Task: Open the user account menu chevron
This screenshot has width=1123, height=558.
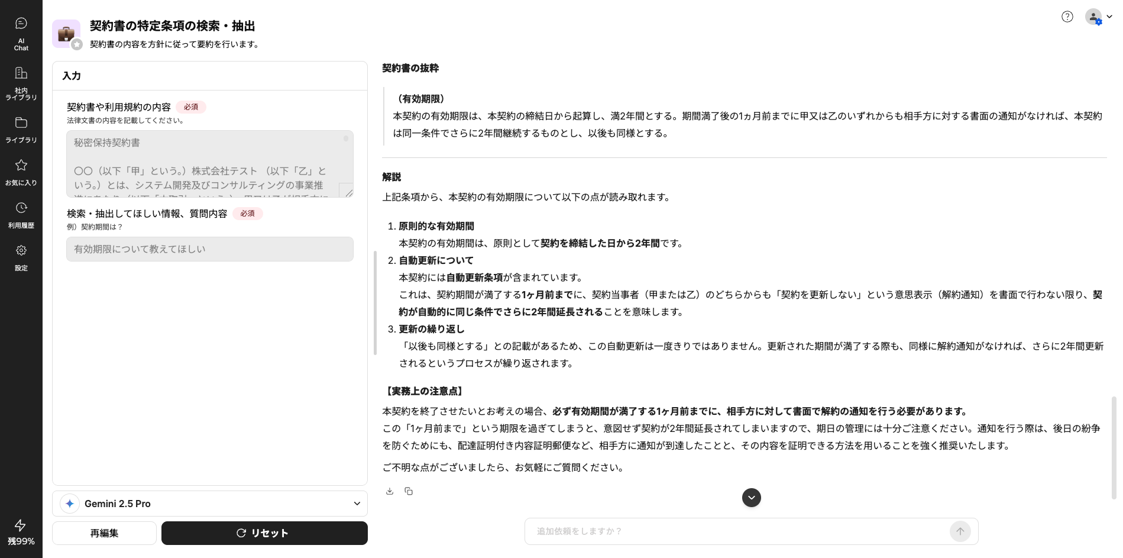Action: [1109, 17]
